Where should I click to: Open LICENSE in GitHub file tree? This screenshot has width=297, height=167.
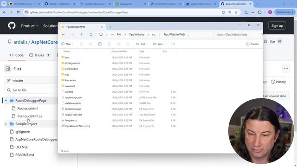point(22,147)
